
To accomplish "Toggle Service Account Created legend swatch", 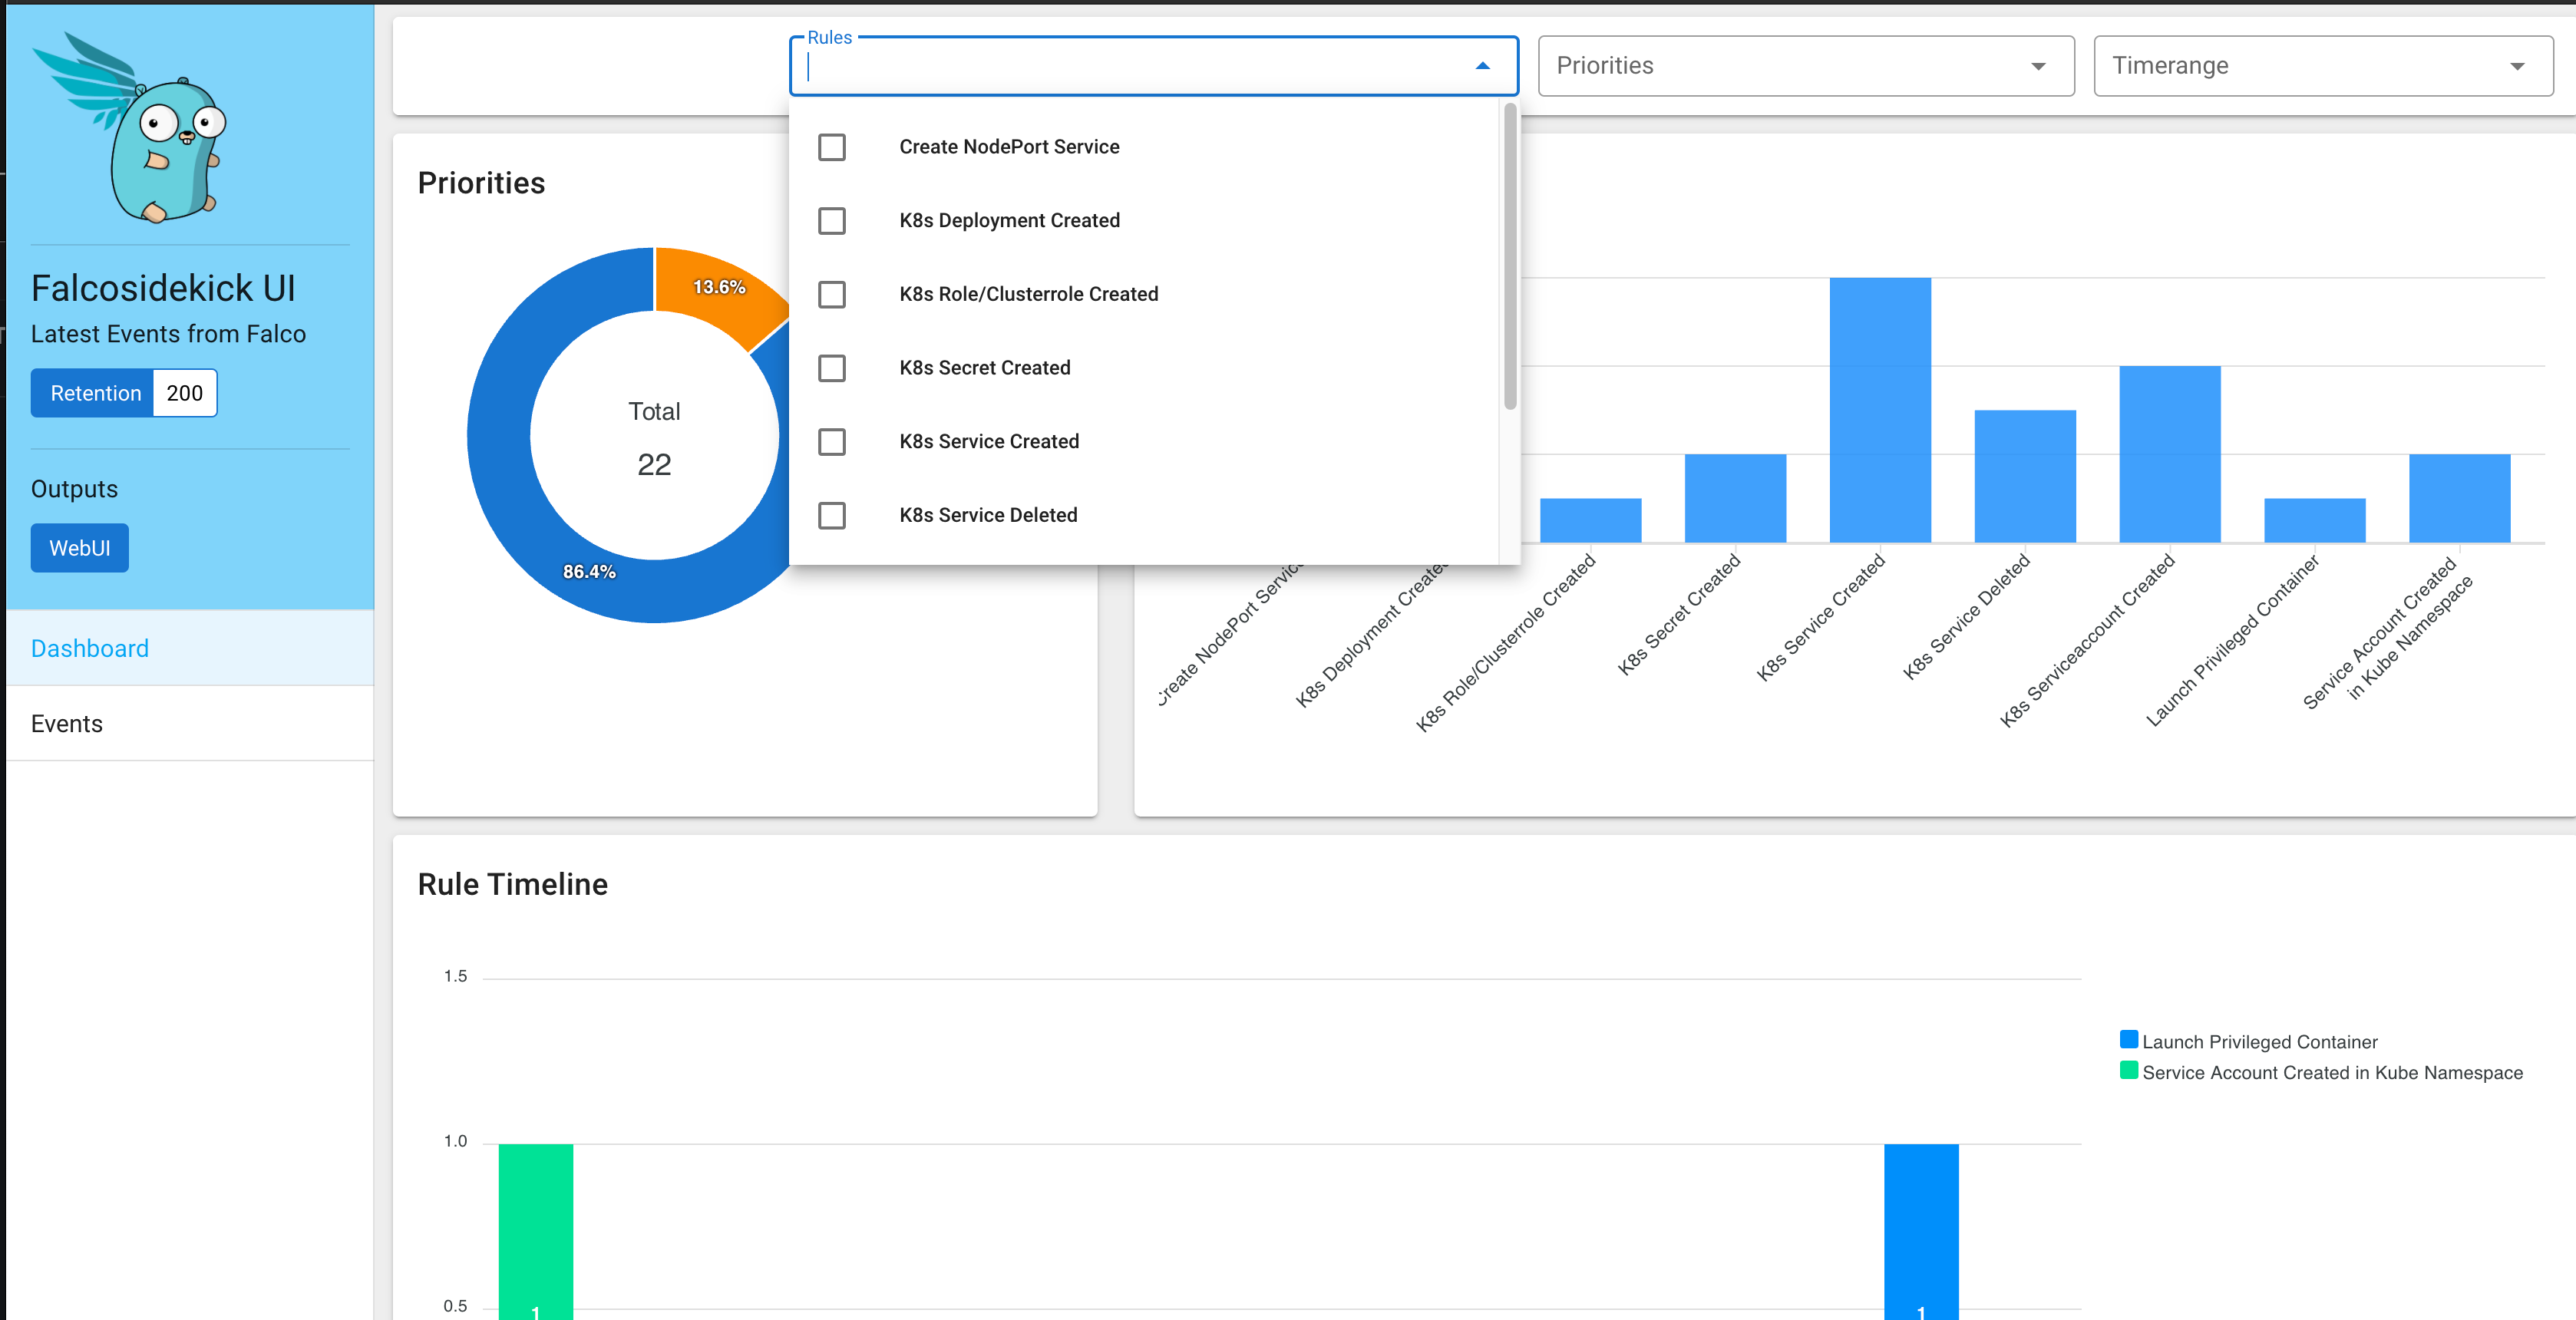I will coord(2129,1071).
